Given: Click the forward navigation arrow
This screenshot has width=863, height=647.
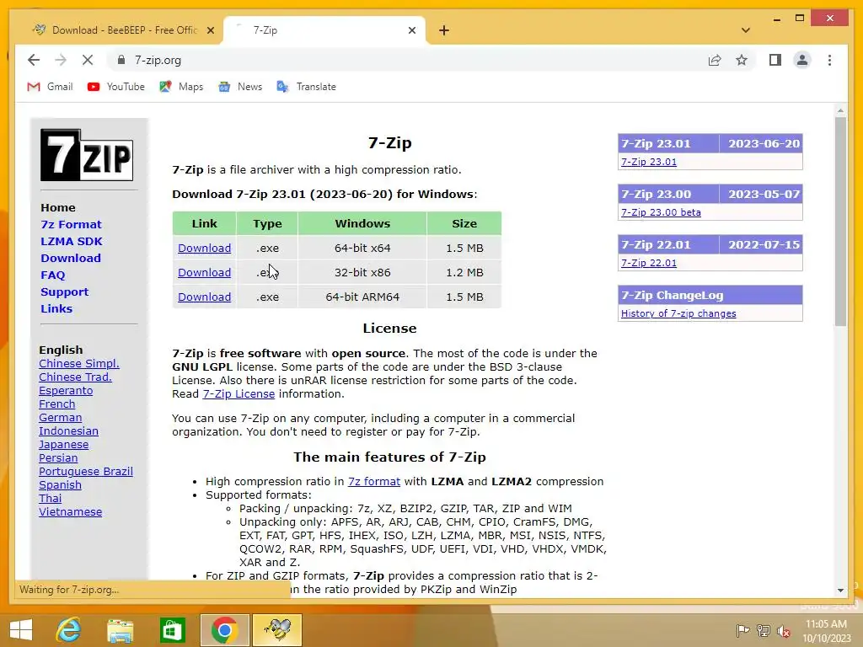Looking at the screenshot, I should click(61, 60).
